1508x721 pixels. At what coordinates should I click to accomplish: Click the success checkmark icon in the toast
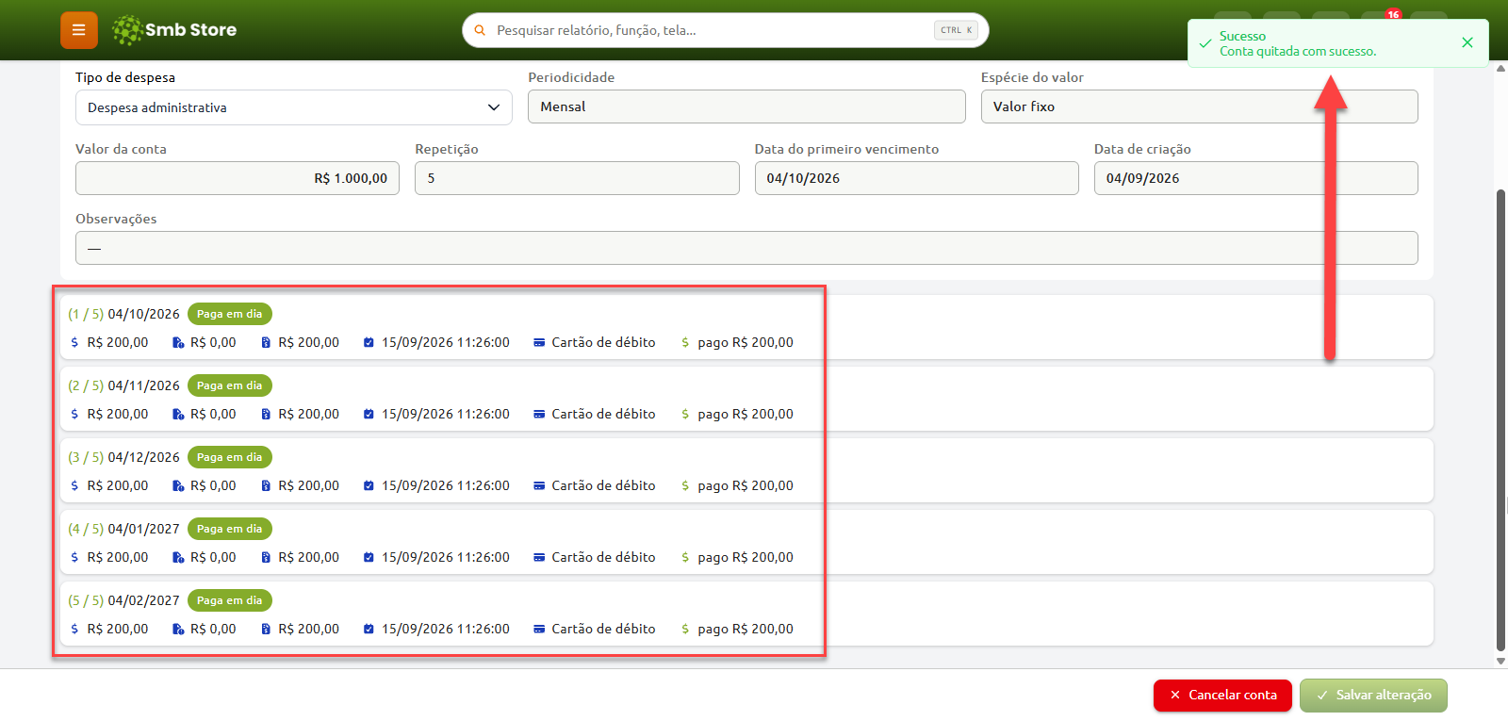pyautogui.click(x=1205, y=43)
